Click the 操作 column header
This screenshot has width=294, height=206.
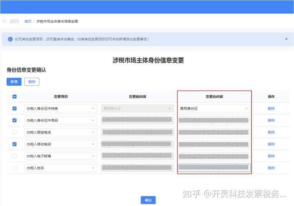click(x=271, y=97)
